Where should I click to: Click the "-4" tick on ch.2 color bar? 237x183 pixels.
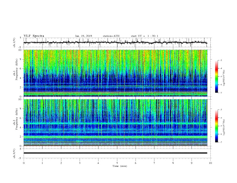pos(221,118)
